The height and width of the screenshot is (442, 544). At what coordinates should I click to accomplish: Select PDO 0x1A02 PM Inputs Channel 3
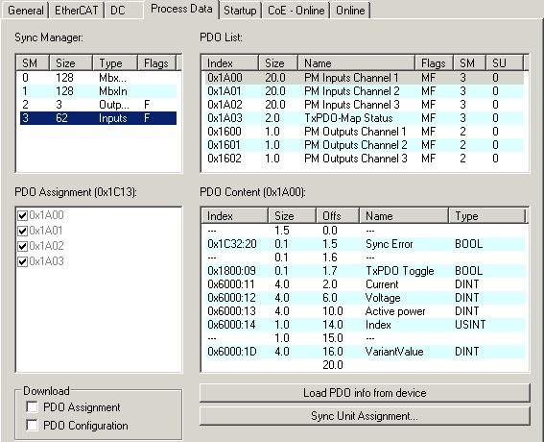[x=364, y=105]
